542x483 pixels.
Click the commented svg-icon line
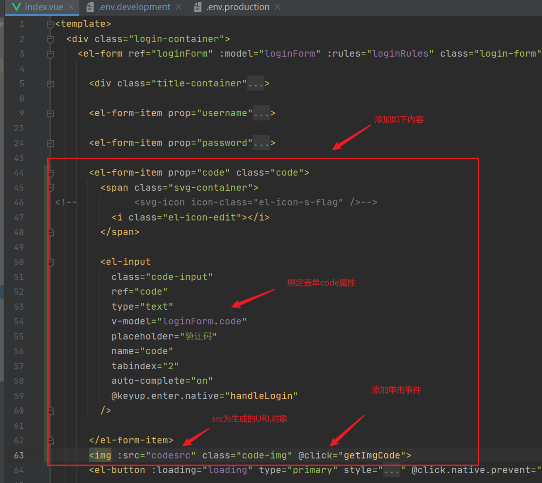click(x=255, y=202)
